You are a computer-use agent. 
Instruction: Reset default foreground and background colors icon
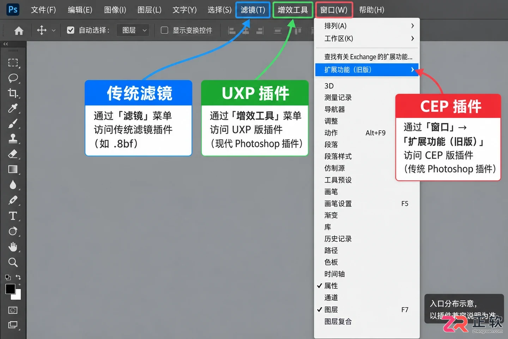point(8,278)
